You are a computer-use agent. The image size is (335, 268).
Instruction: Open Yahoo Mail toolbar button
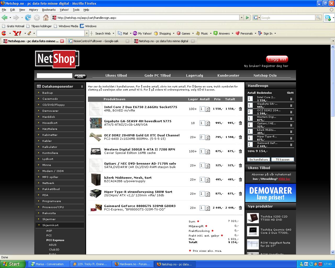coord(123,33)
